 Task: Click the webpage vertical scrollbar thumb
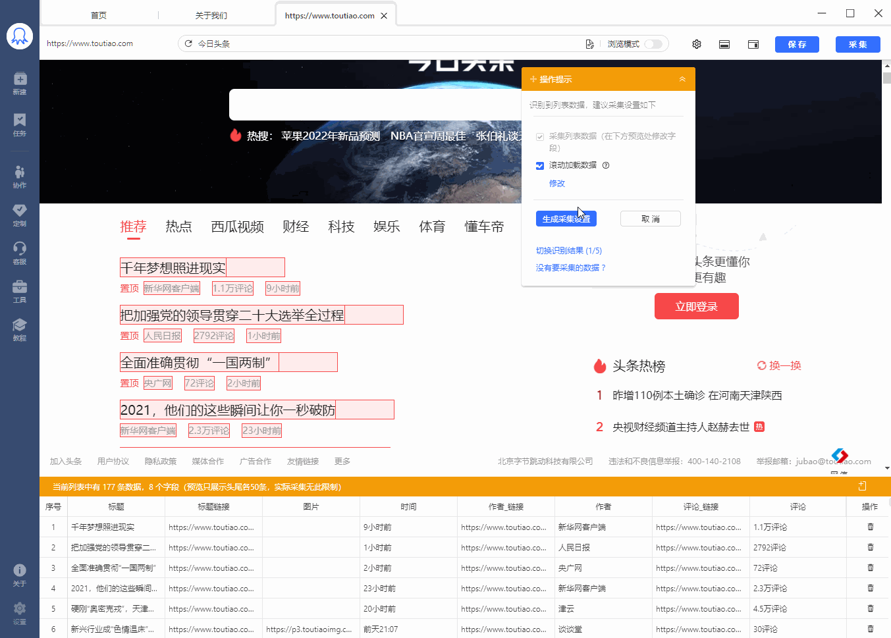(x=886, y=78)
